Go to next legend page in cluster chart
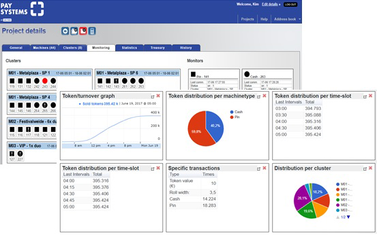The height and width of the screenshot is (246, 377). tap(348, 217)
